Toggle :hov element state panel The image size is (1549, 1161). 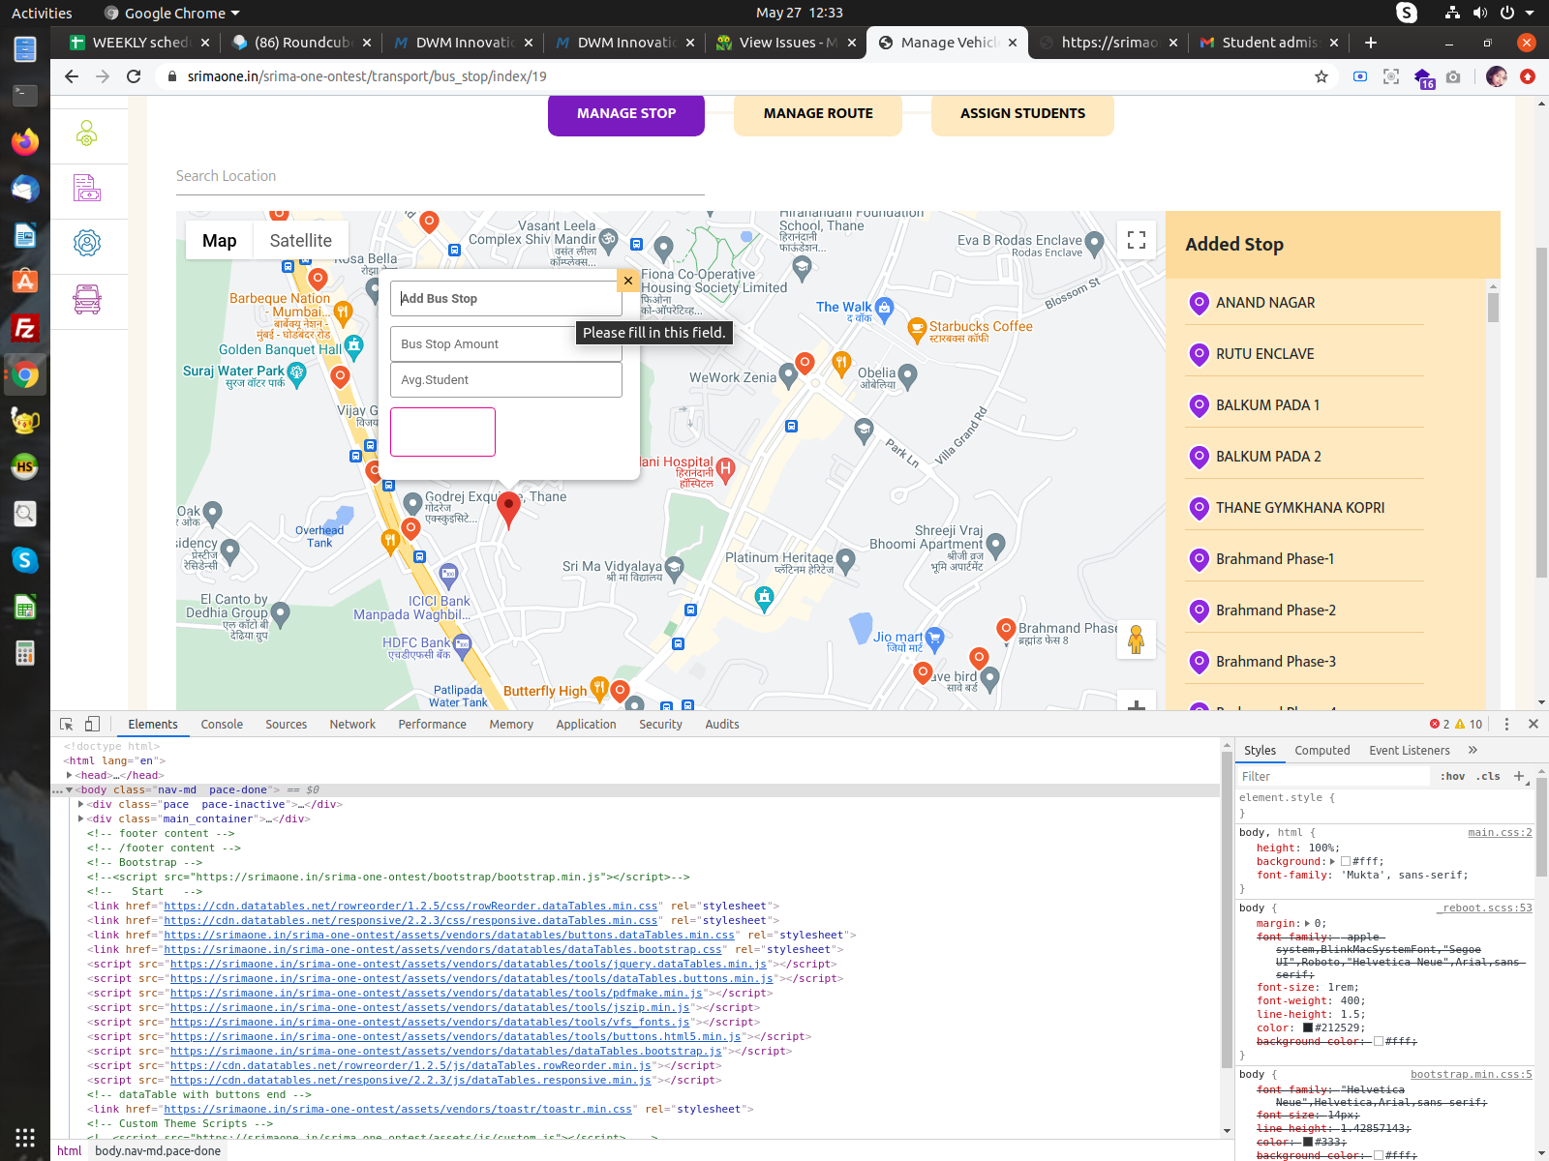point(1452,776)
